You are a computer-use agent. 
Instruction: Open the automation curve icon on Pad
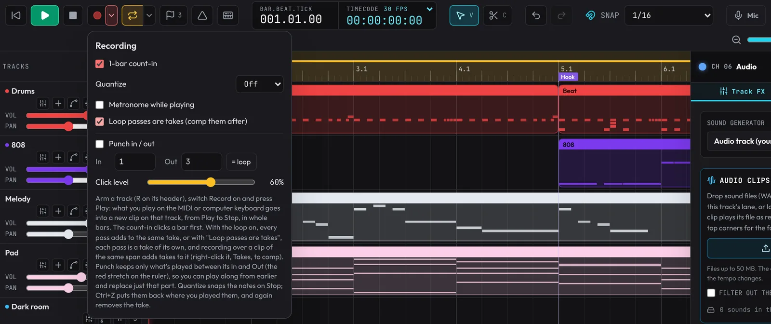[74, 265]
